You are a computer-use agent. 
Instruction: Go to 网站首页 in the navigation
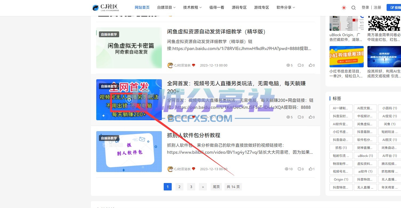coord(142,7)
